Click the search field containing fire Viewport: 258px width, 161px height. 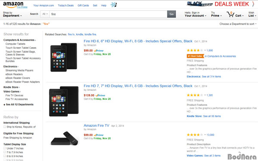pyautogui.click(x=108, y=14)
